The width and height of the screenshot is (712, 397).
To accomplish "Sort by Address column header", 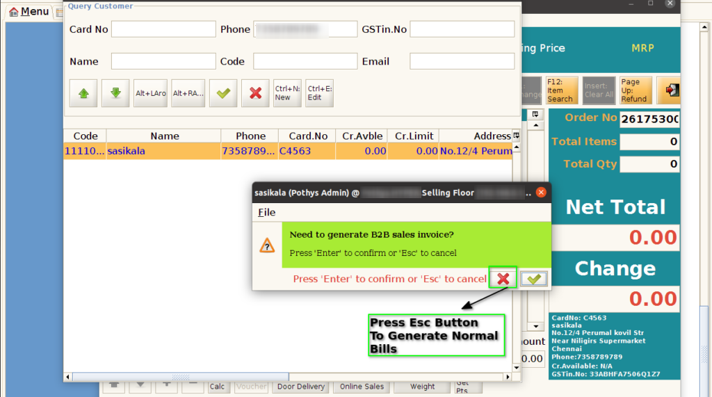I will [476, 136].
